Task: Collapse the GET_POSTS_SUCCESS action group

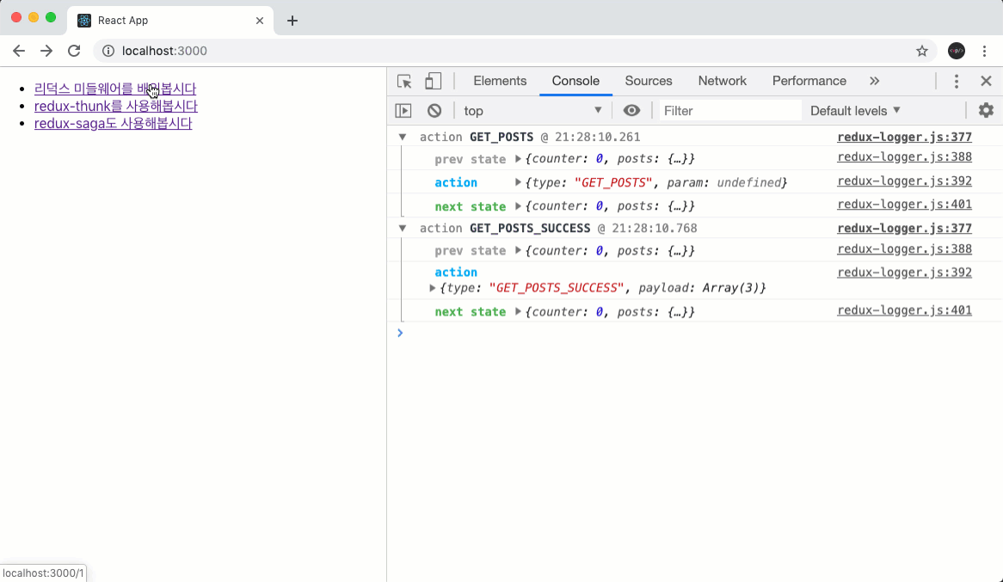Action: [x=403, y=229]
